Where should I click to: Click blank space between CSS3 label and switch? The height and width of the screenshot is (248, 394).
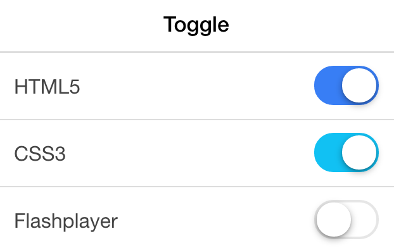[x=190, y=153]
